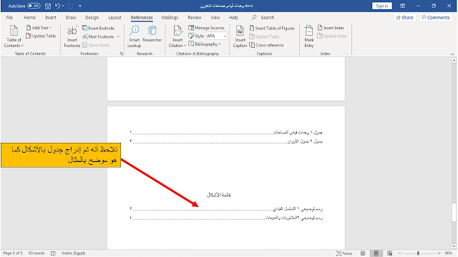Click the Arabic (Egypt) language indicator

(x=73, y=253)
